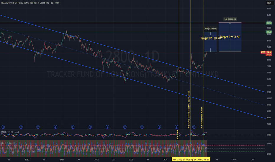Click the dividend marker beside the May '24 vertical line
Viewport: 275px width, 162px height.
[176, 127]
